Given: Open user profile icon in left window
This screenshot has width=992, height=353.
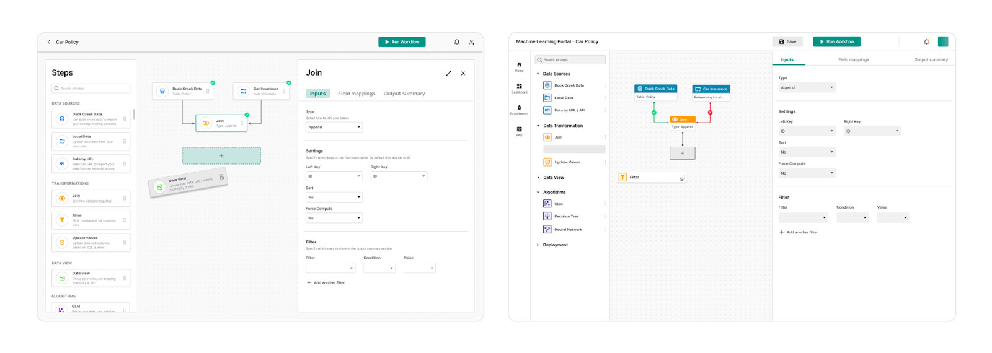Looking at the screenshot, I should coord(471,42).
